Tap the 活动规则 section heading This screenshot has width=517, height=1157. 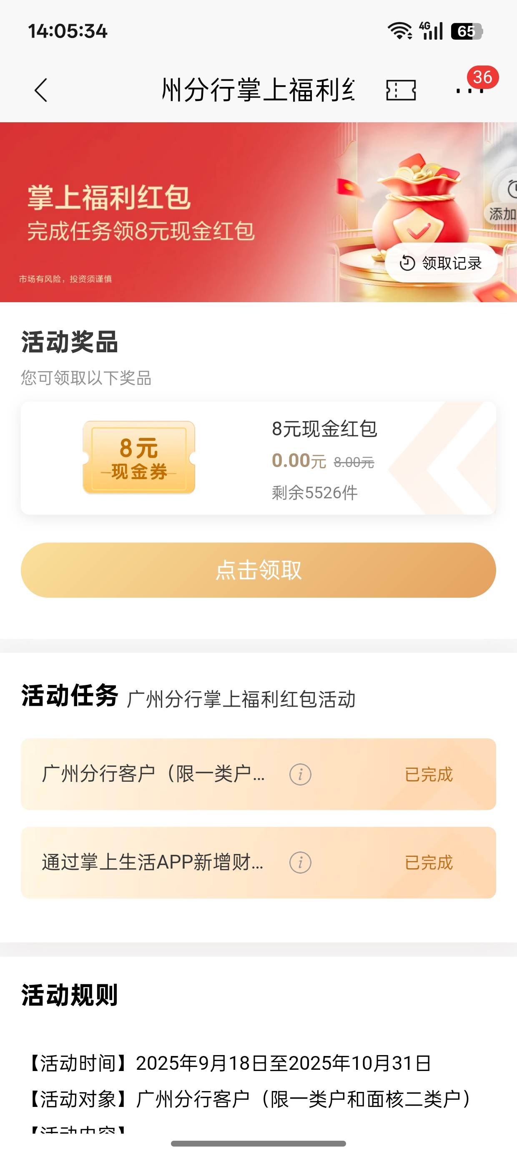tap(70, 995)
